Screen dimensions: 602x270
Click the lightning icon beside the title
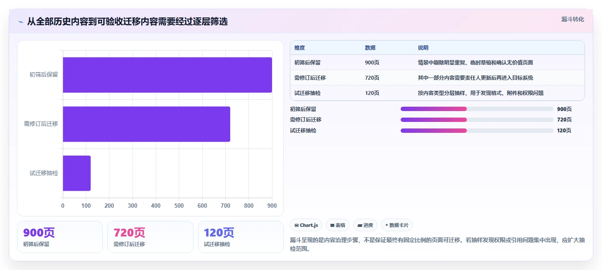tap(20, 22)
